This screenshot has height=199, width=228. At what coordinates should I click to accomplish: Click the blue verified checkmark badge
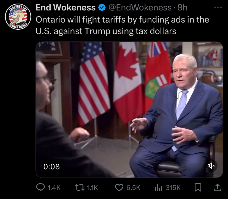[102, 7]
